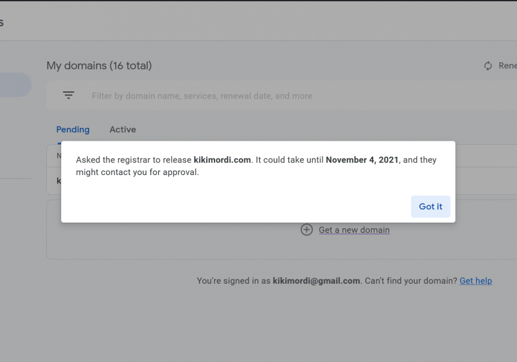Viewport: 517px width, 362px height.
Task: Switch to the Active tab
Action: tap(122, 129)
